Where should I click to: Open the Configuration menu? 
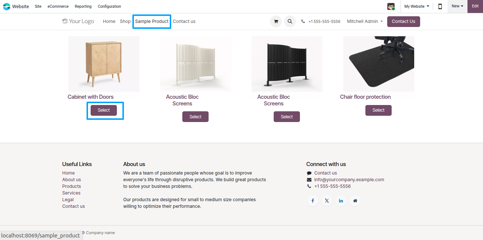(109, 6)
